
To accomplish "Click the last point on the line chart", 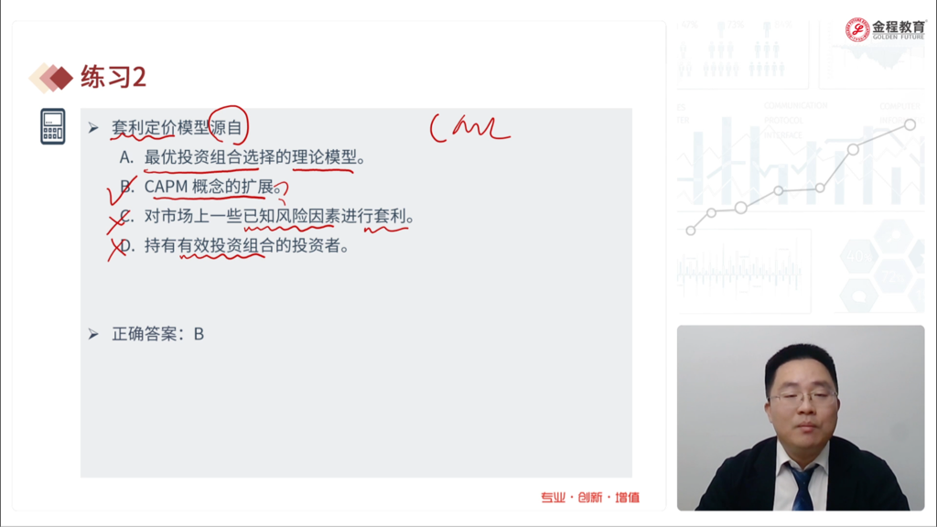I will click(x=910, y=124).
